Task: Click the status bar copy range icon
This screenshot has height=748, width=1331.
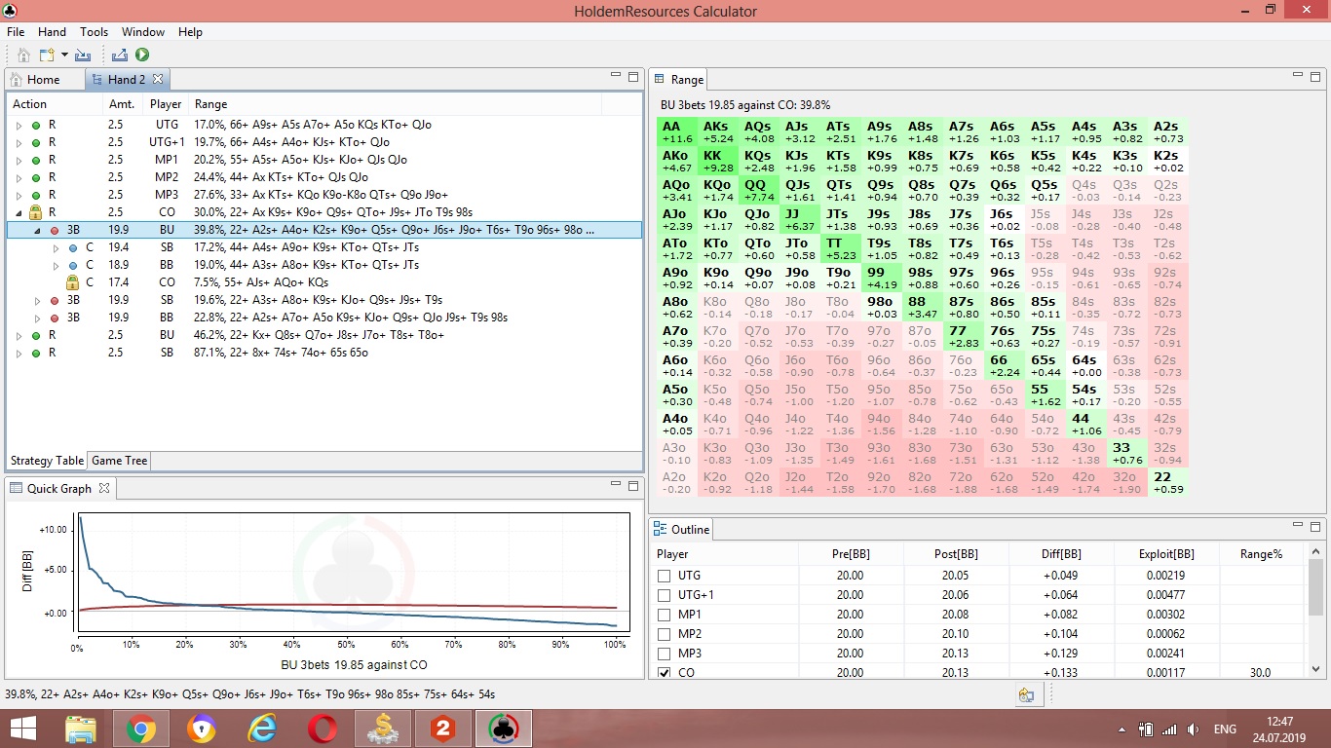Action: click(x=1026, y=694)
